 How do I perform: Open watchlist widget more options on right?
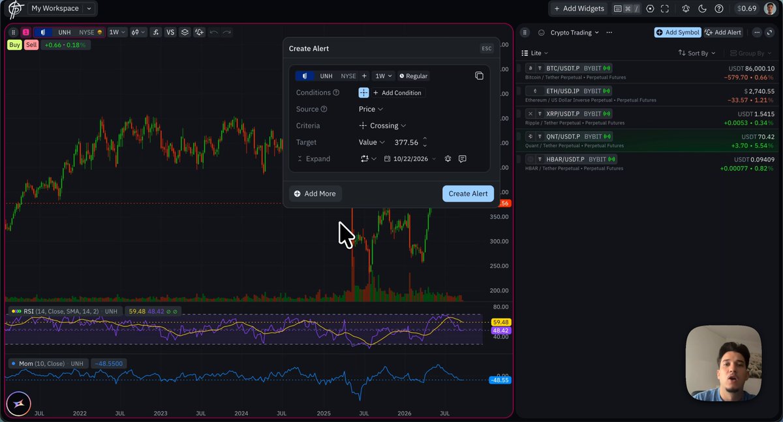pos(757,33)
